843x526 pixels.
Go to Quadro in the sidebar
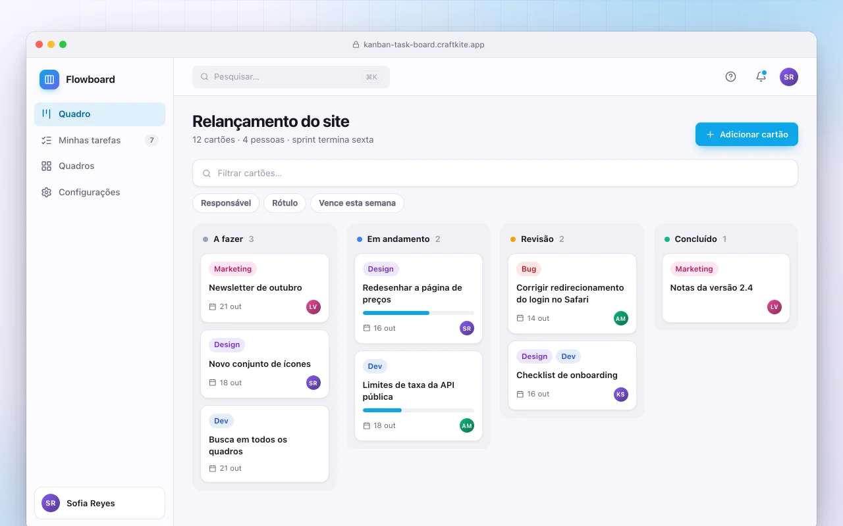(99, 114)
